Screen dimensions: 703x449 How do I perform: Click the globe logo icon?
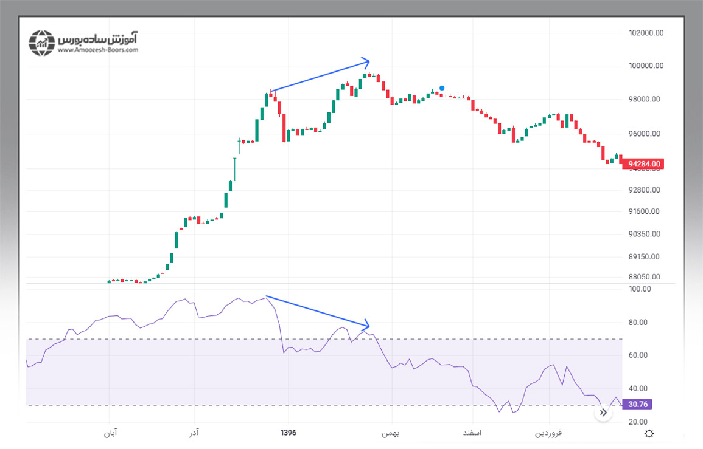click(x=43, y=43)
